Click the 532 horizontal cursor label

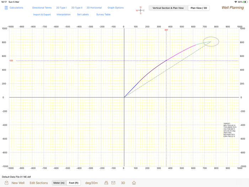pos(11,61)
